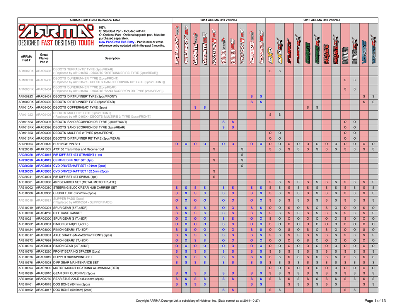Click "DBOOTS 'COPPERHEAD' TYRE (2pcs)" description

(80, 108)
